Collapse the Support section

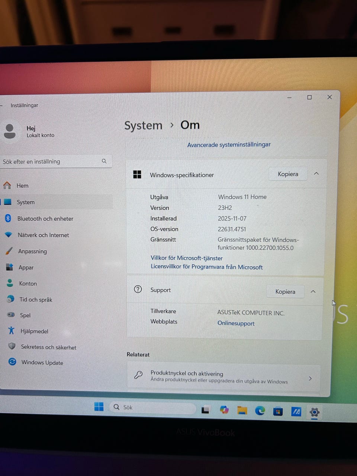click(x=313, y=292)
